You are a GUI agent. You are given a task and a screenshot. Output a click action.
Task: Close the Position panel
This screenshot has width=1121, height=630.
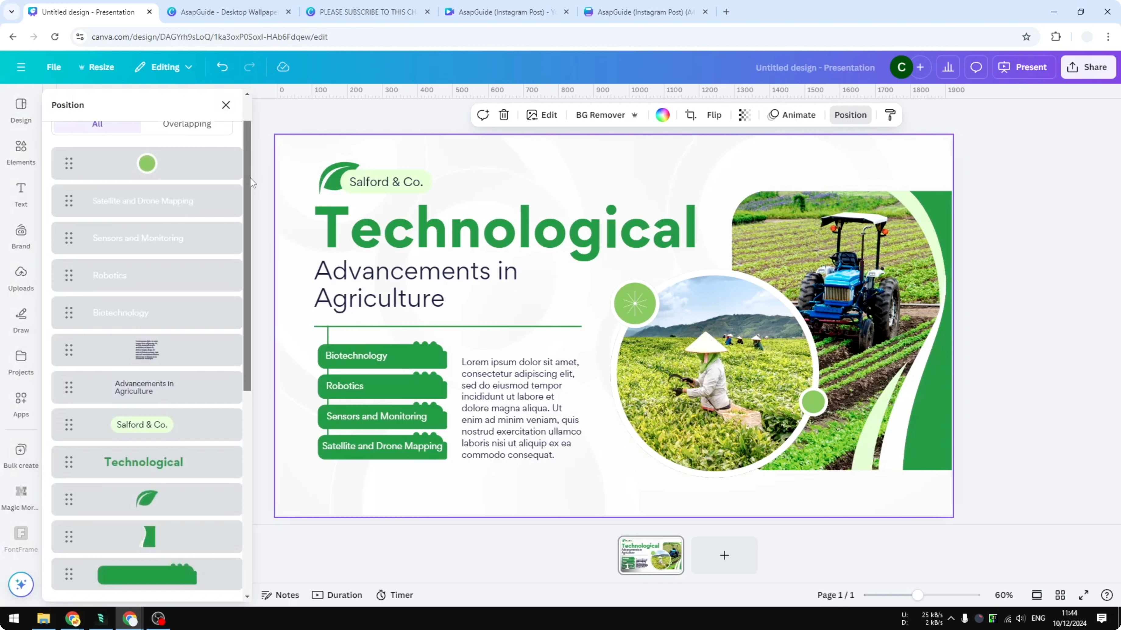[226, 105]
